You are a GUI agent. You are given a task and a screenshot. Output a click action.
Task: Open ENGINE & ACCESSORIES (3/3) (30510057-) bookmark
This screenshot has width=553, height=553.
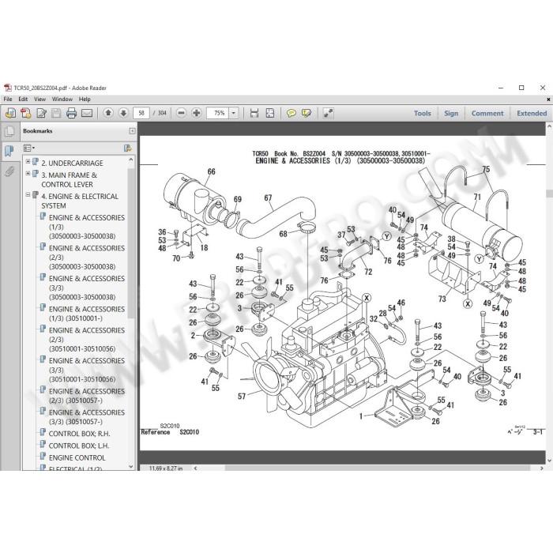pos(86,417)
